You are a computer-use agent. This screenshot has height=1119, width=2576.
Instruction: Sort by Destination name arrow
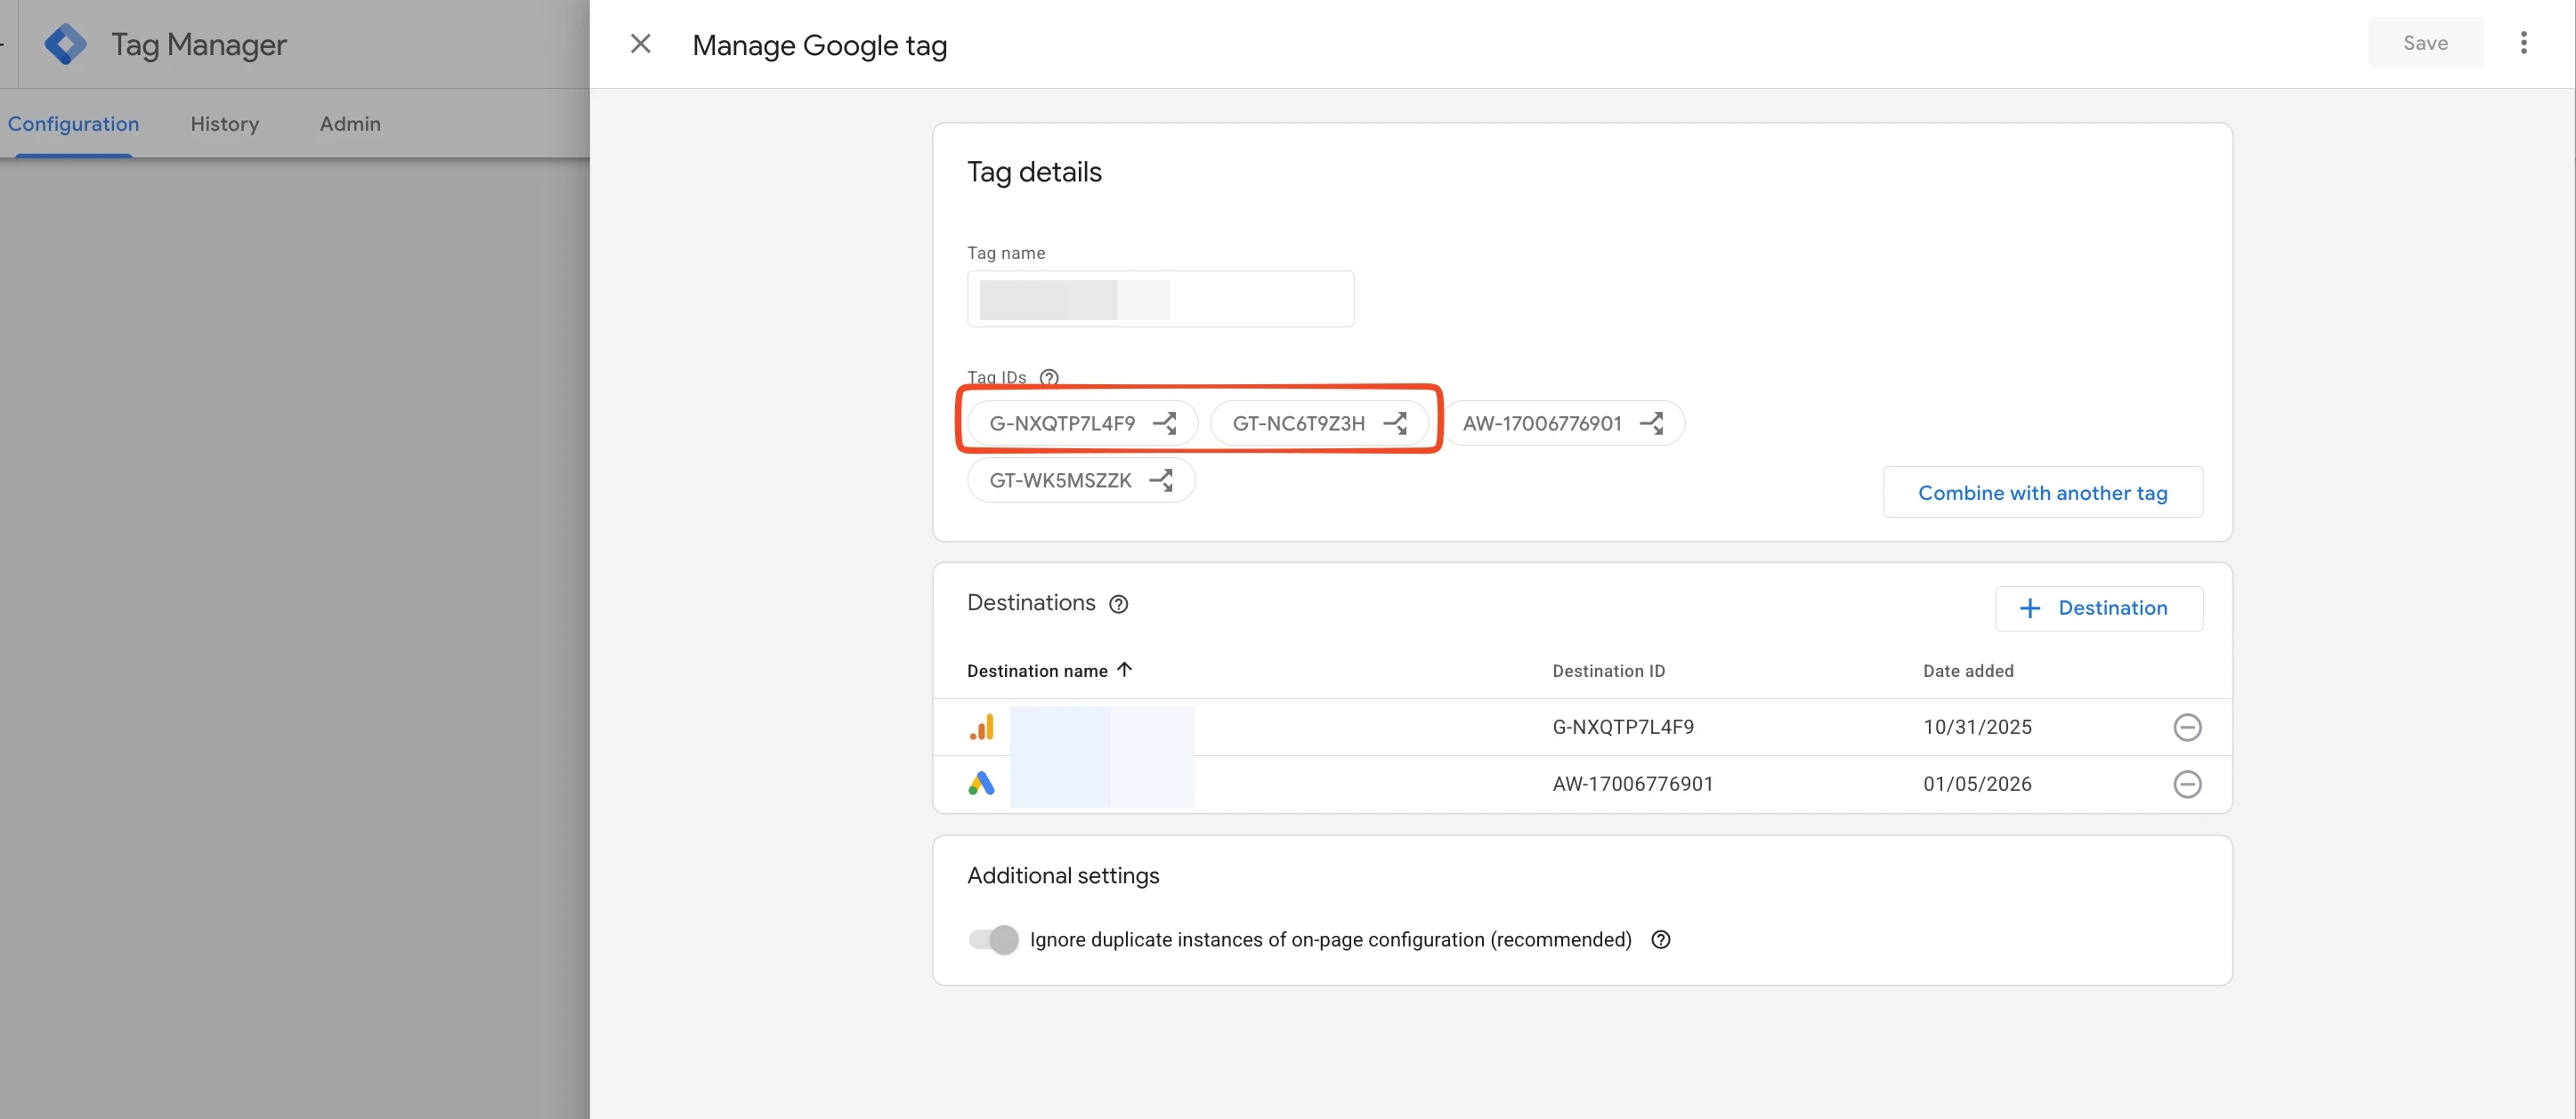(1125, 671)
